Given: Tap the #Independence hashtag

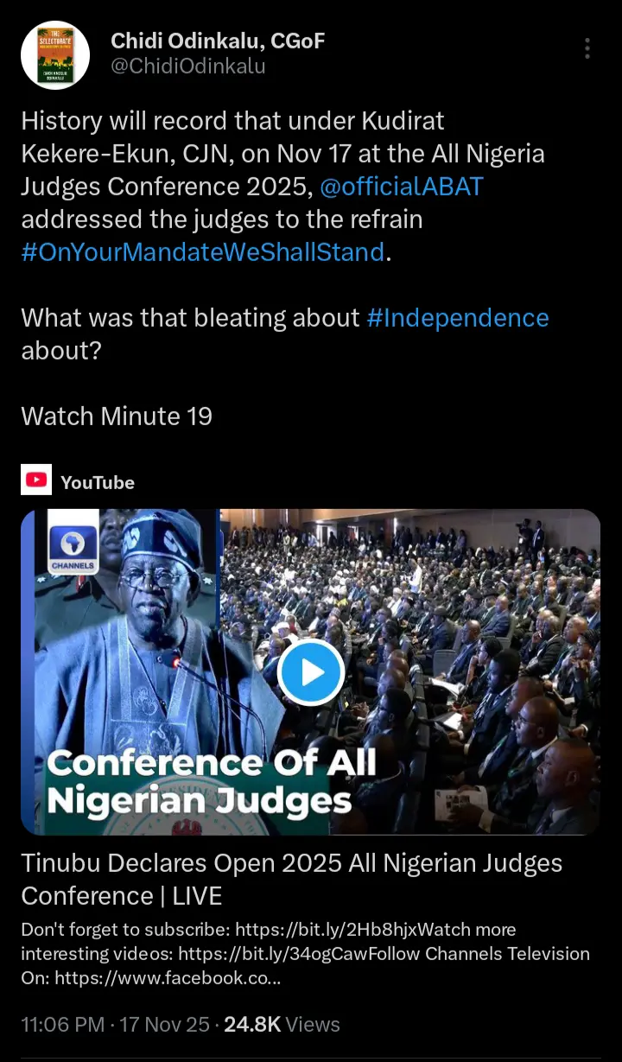Looking at the screenshot, I should click(x=458, y=317).
